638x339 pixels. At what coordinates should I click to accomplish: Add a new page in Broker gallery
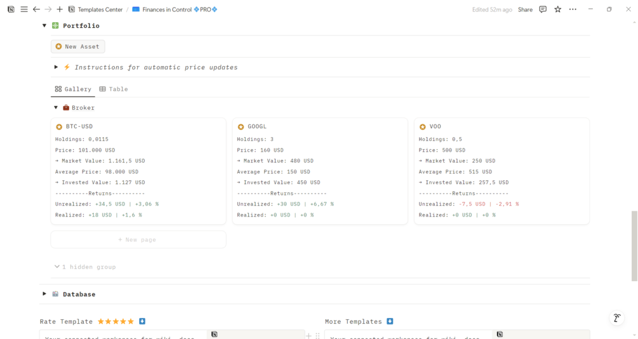click(x=138, y=240)
